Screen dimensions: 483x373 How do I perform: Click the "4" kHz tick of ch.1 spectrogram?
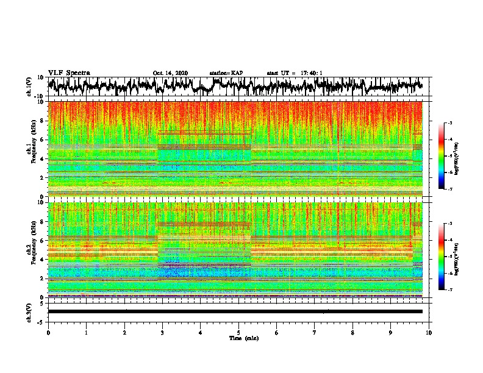point(42,159)
